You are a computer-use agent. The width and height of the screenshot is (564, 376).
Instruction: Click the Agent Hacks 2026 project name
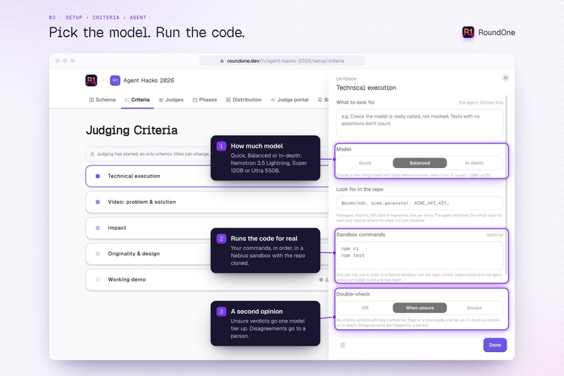click(148, 81)
